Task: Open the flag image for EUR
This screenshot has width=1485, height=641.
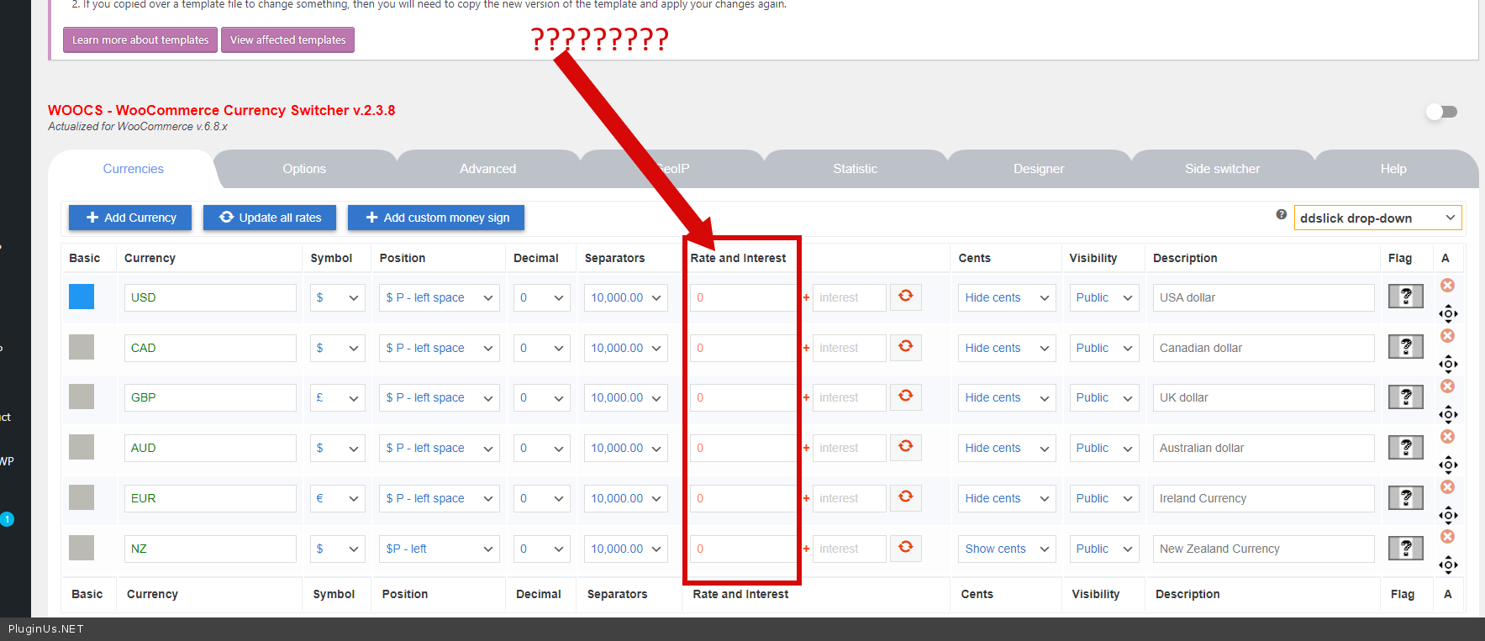Action: (x=1405, y=498)
